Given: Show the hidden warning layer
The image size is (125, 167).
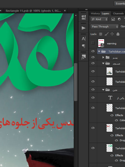Looking at the screenshot, I should (x=93, y=43).
